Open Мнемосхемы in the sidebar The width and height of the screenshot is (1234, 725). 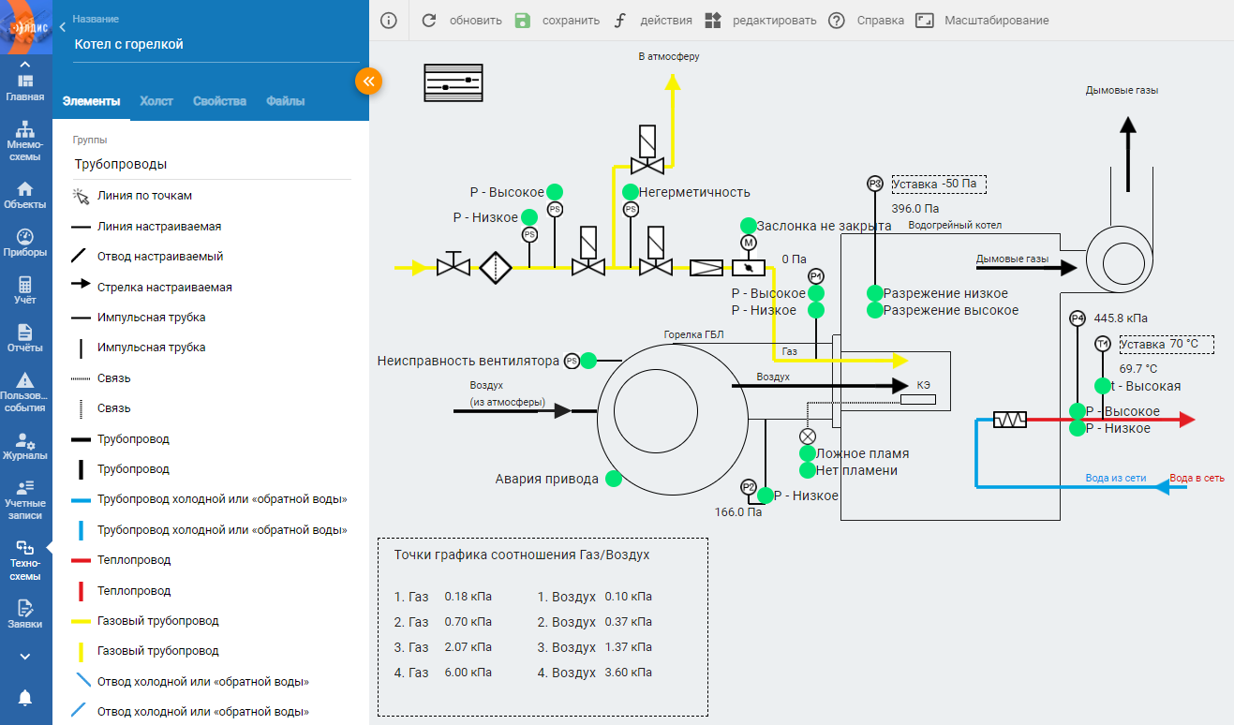click(25, 141)
